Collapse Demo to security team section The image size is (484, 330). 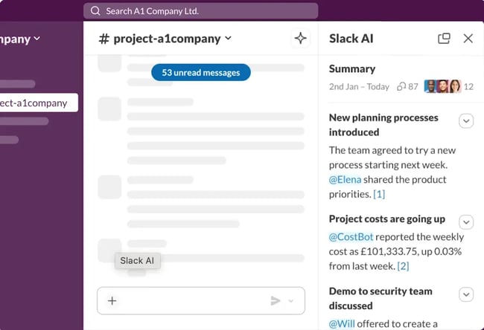(x=466, y=295)
